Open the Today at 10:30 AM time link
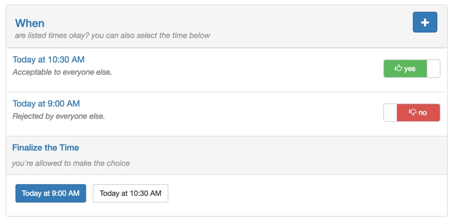 [49, 60]
